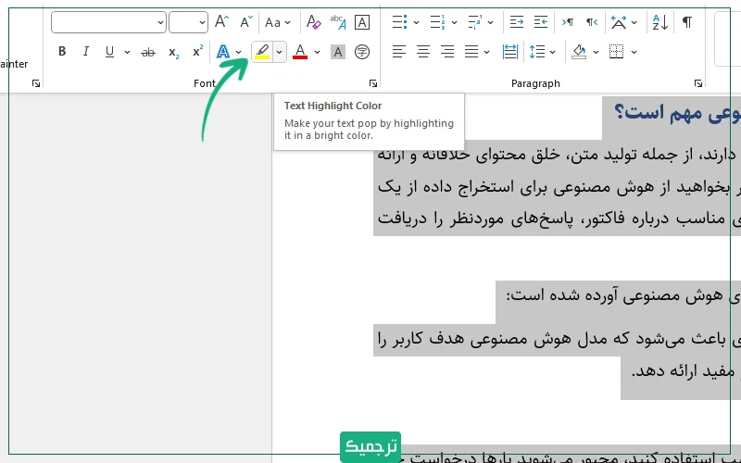
Task: Click the Sort A-to-Z icon
Action: (x=659, y=22)
